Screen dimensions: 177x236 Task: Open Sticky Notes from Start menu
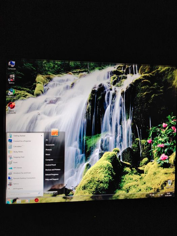click(x=25, y=152)
